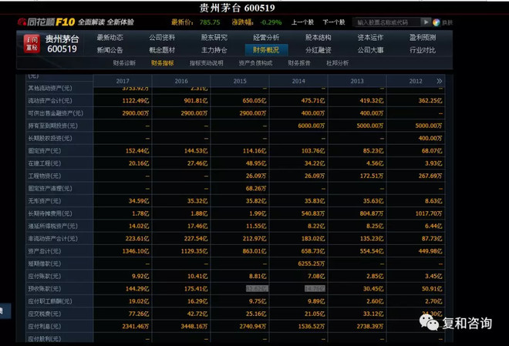Click the 2012 column header
This screenshot has width=509, height=346.
coord(416,81)
